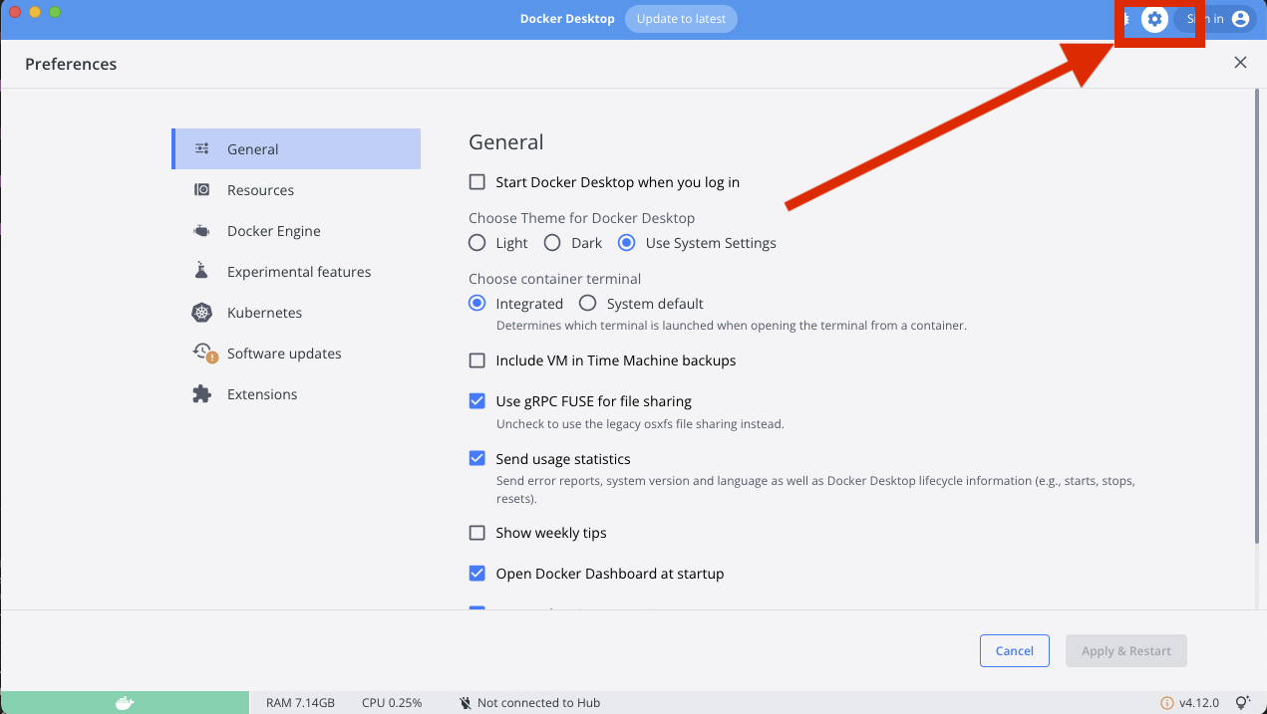1267x714 pixels.
Task: Open settings via the gear icon
Action: (x=1154, y=19)
